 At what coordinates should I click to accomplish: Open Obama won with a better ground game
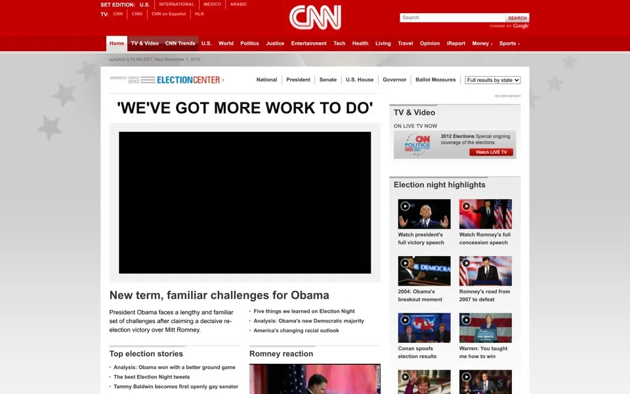pyautogui.click(x=175, y=367)
